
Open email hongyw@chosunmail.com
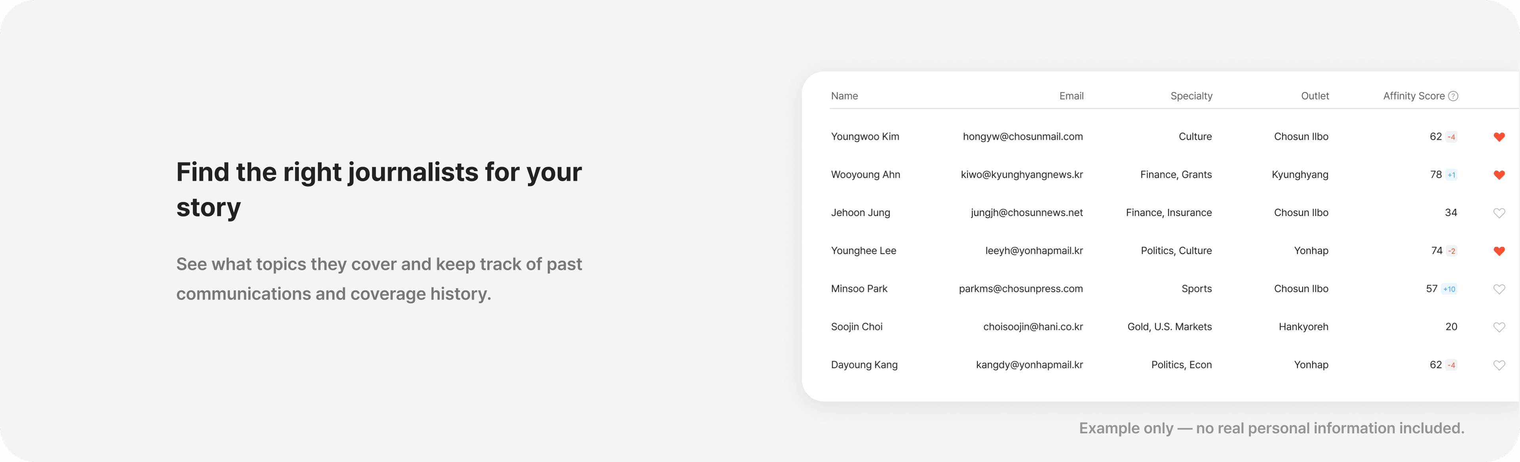click(x=1022, y=137)
